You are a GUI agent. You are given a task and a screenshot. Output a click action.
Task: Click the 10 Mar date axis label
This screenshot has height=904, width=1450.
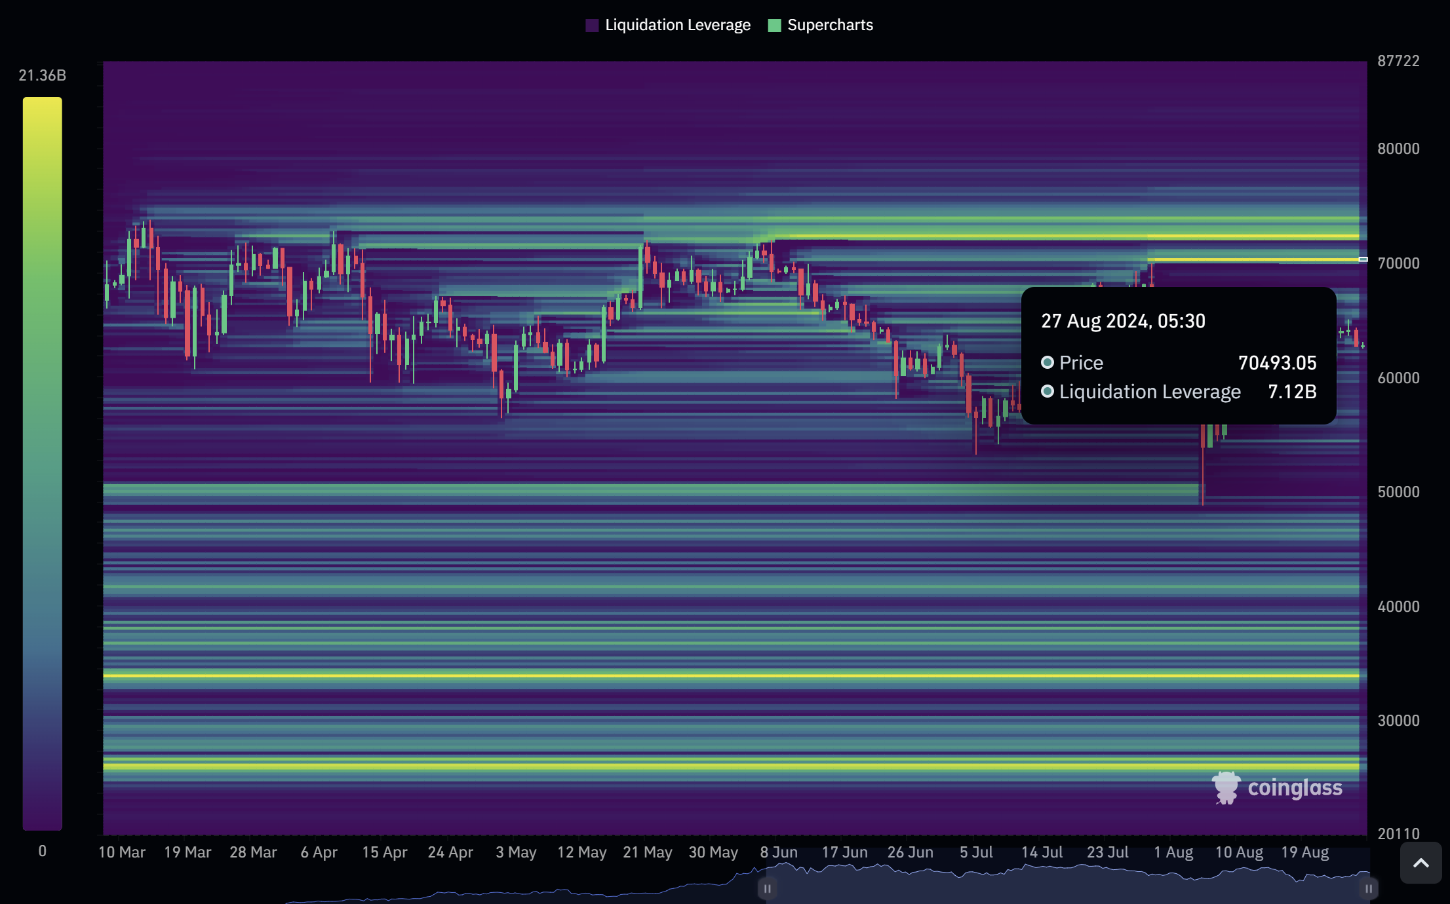(122, 852)
